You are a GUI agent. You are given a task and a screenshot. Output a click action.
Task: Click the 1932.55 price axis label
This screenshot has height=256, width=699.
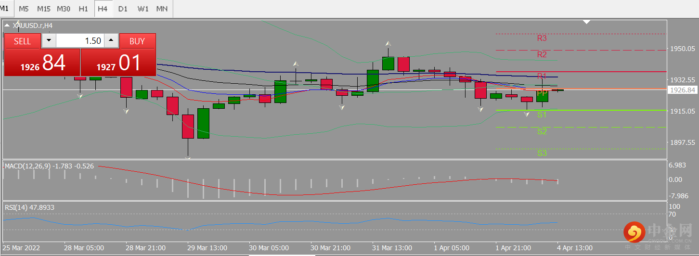point(683,80)
